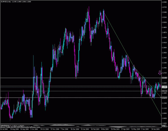Click the 2.5260 price axis label

(165, 17)
